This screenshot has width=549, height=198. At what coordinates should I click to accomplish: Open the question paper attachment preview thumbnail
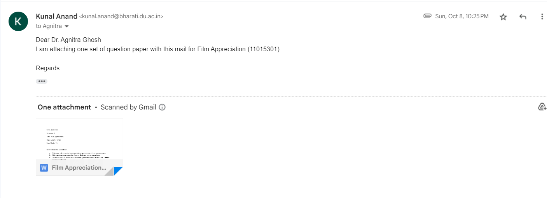tap(79, 139)
